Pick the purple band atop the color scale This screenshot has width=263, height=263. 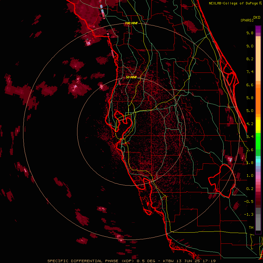click(x=258, y=29)
